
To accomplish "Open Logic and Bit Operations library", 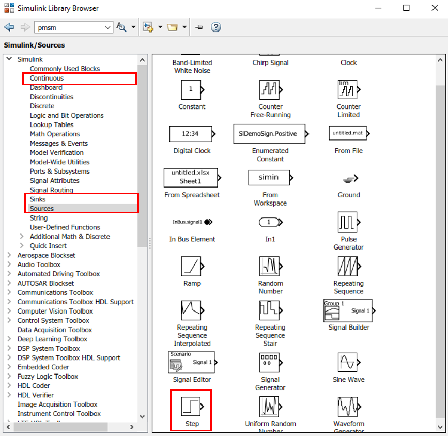I will pos(67,115).
